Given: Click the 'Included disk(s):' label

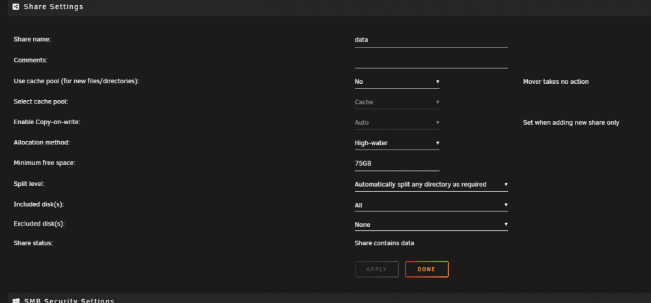Looking at the screenshot, I should [x=39, y=204].
